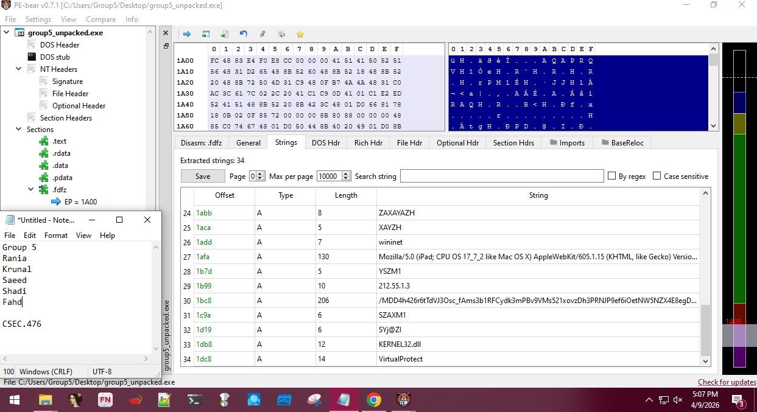Collapse the NT Headers tree node

click(x=19, y=69)
